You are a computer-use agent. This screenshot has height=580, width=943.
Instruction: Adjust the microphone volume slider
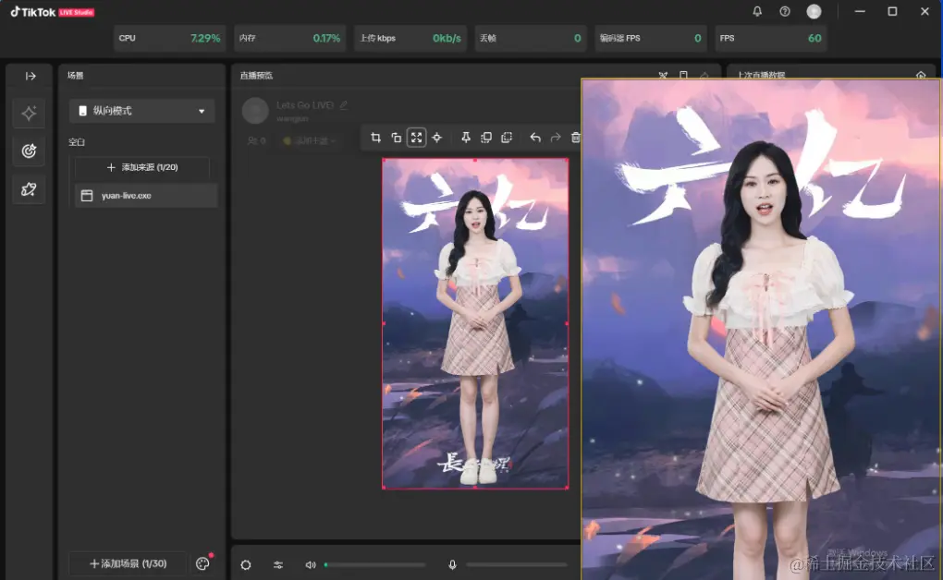pyautogui.click(x=517, y=565)
